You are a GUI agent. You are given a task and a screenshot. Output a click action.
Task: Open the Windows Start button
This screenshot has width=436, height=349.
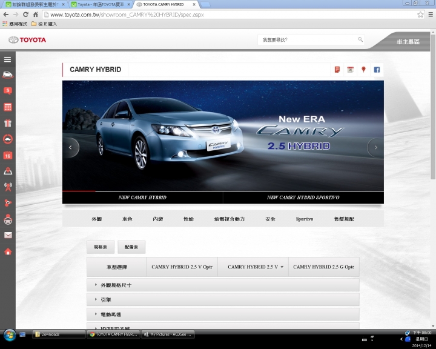tap(9, 334)
